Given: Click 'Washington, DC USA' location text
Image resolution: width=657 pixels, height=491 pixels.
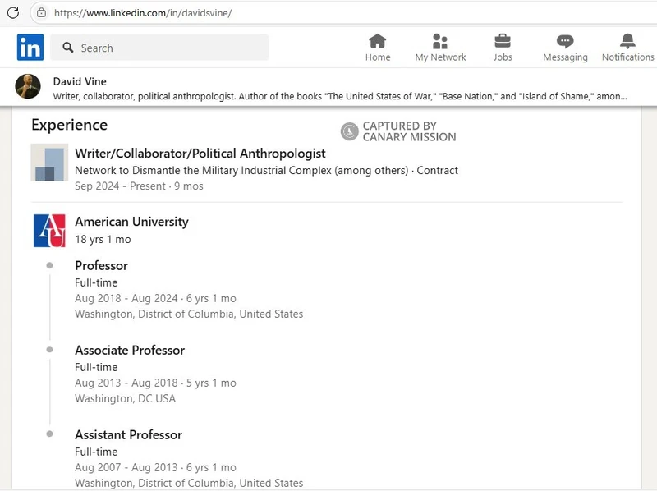Looking at the screenshot, I should 125,398.
